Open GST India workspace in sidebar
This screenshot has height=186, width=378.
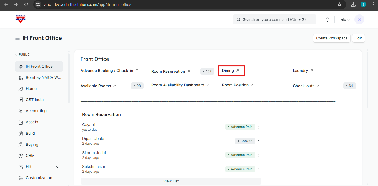(35, 100)
